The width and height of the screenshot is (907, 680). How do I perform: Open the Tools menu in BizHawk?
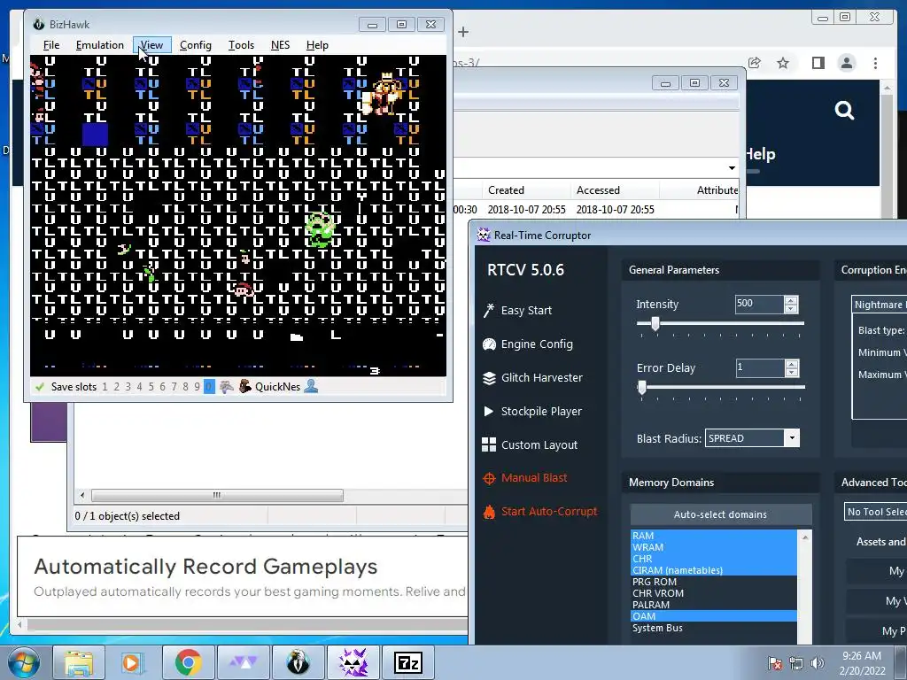241,45
